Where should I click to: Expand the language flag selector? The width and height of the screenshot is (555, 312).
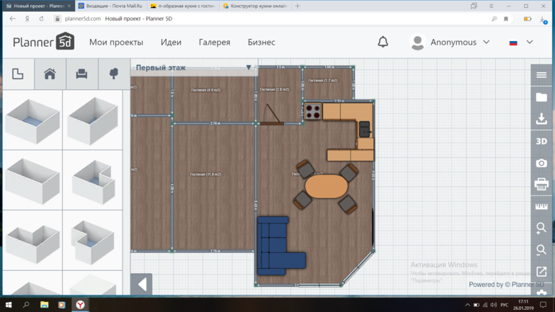tap(520, 43)
